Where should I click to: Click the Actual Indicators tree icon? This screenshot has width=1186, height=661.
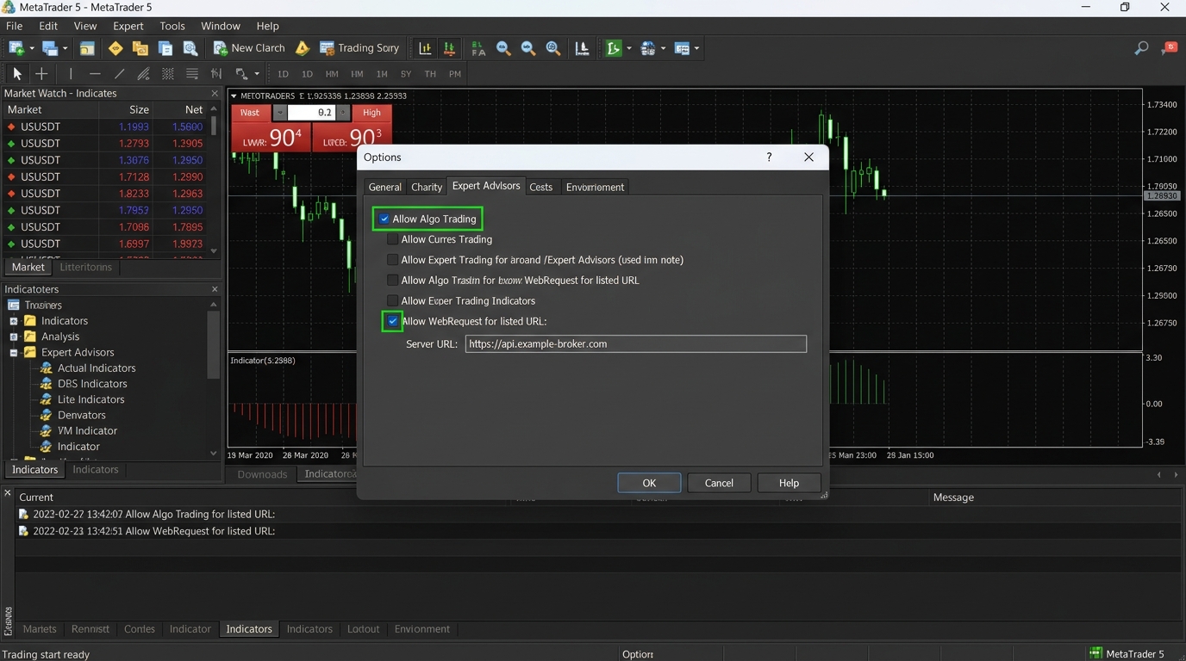(x=47, y=368)
